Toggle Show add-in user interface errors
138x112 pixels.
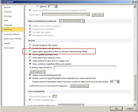(x=30, y=58)
